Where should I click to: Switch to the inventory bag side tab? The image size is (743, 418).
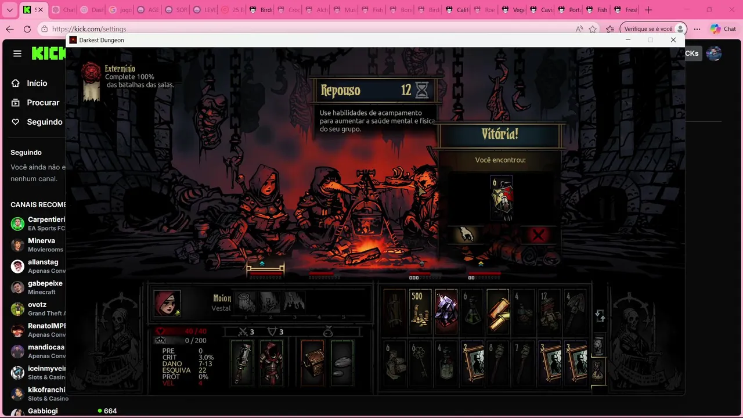tap(598, 371)
